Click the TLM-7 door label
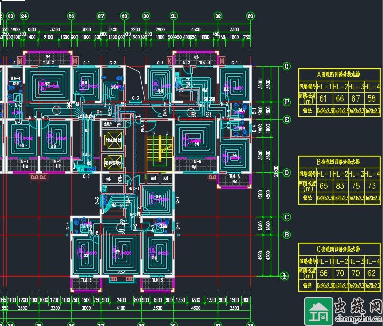 pyautogui.click(x=47, y=63)
